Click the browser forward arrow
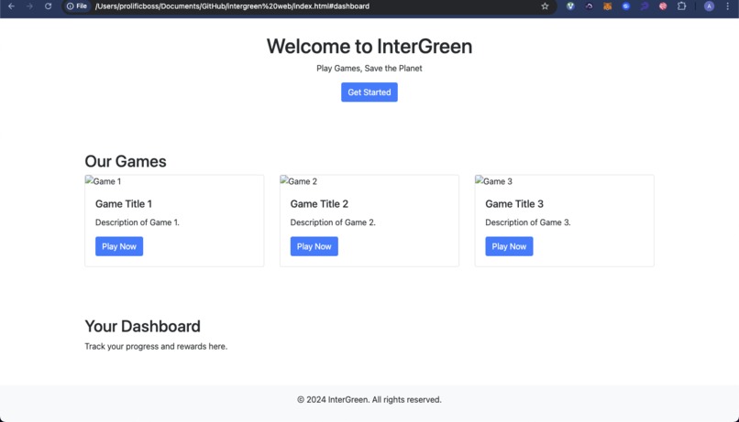739x422 pixels. pyautogui.click(x=29, y=6)
